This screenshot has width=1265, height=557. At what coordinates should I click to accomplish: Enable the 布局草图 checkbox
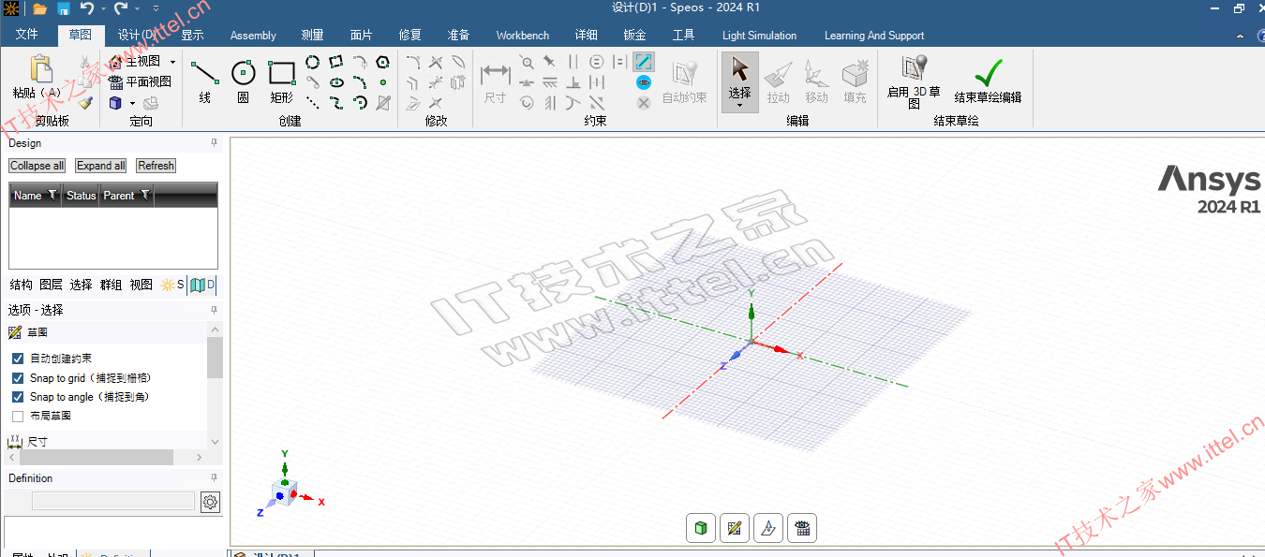pyautogui.click(x=18, y=416)
